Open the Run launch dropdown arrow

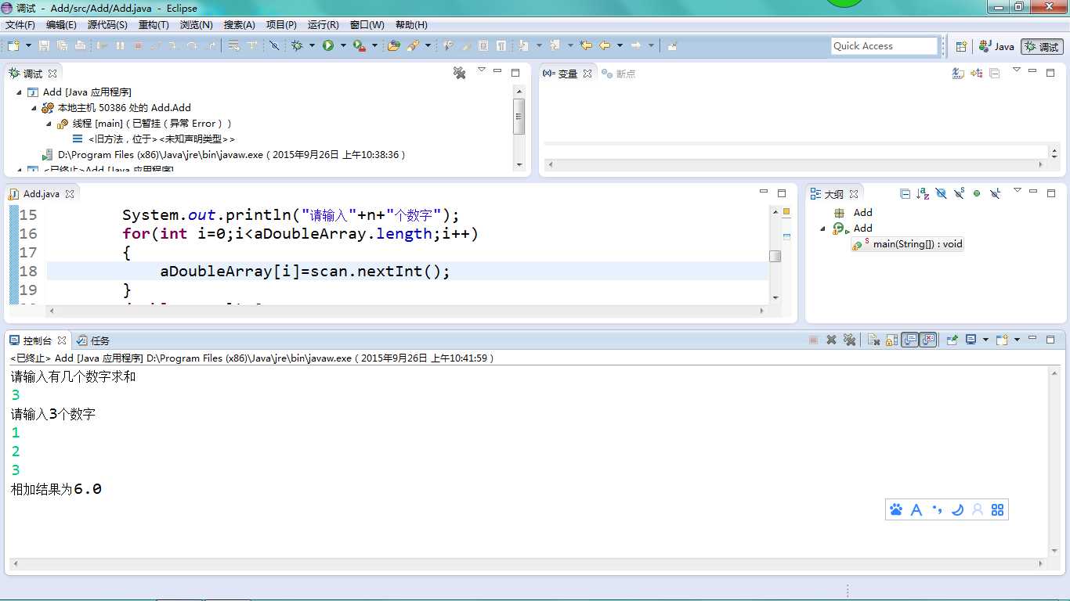(343, 45)
